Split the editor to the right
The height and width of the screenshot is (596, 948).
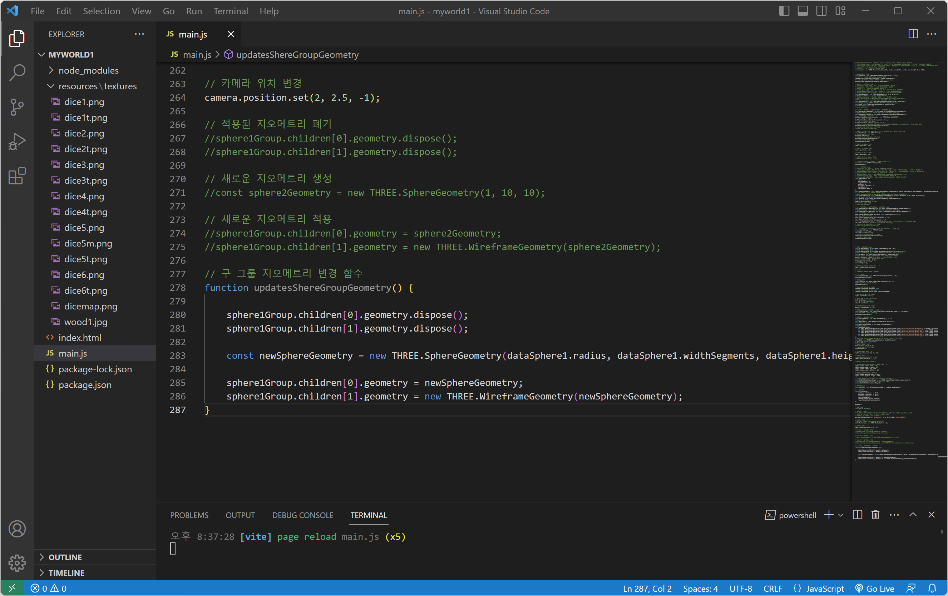pos(913,34)
